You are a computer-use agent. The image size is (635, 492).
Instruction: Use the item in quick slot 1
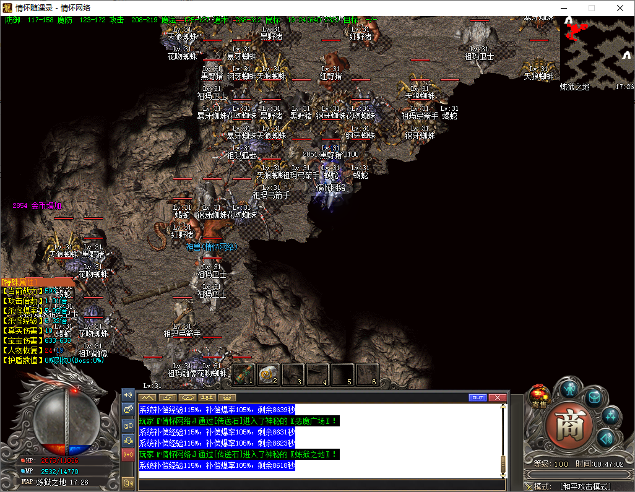point(243,374)
